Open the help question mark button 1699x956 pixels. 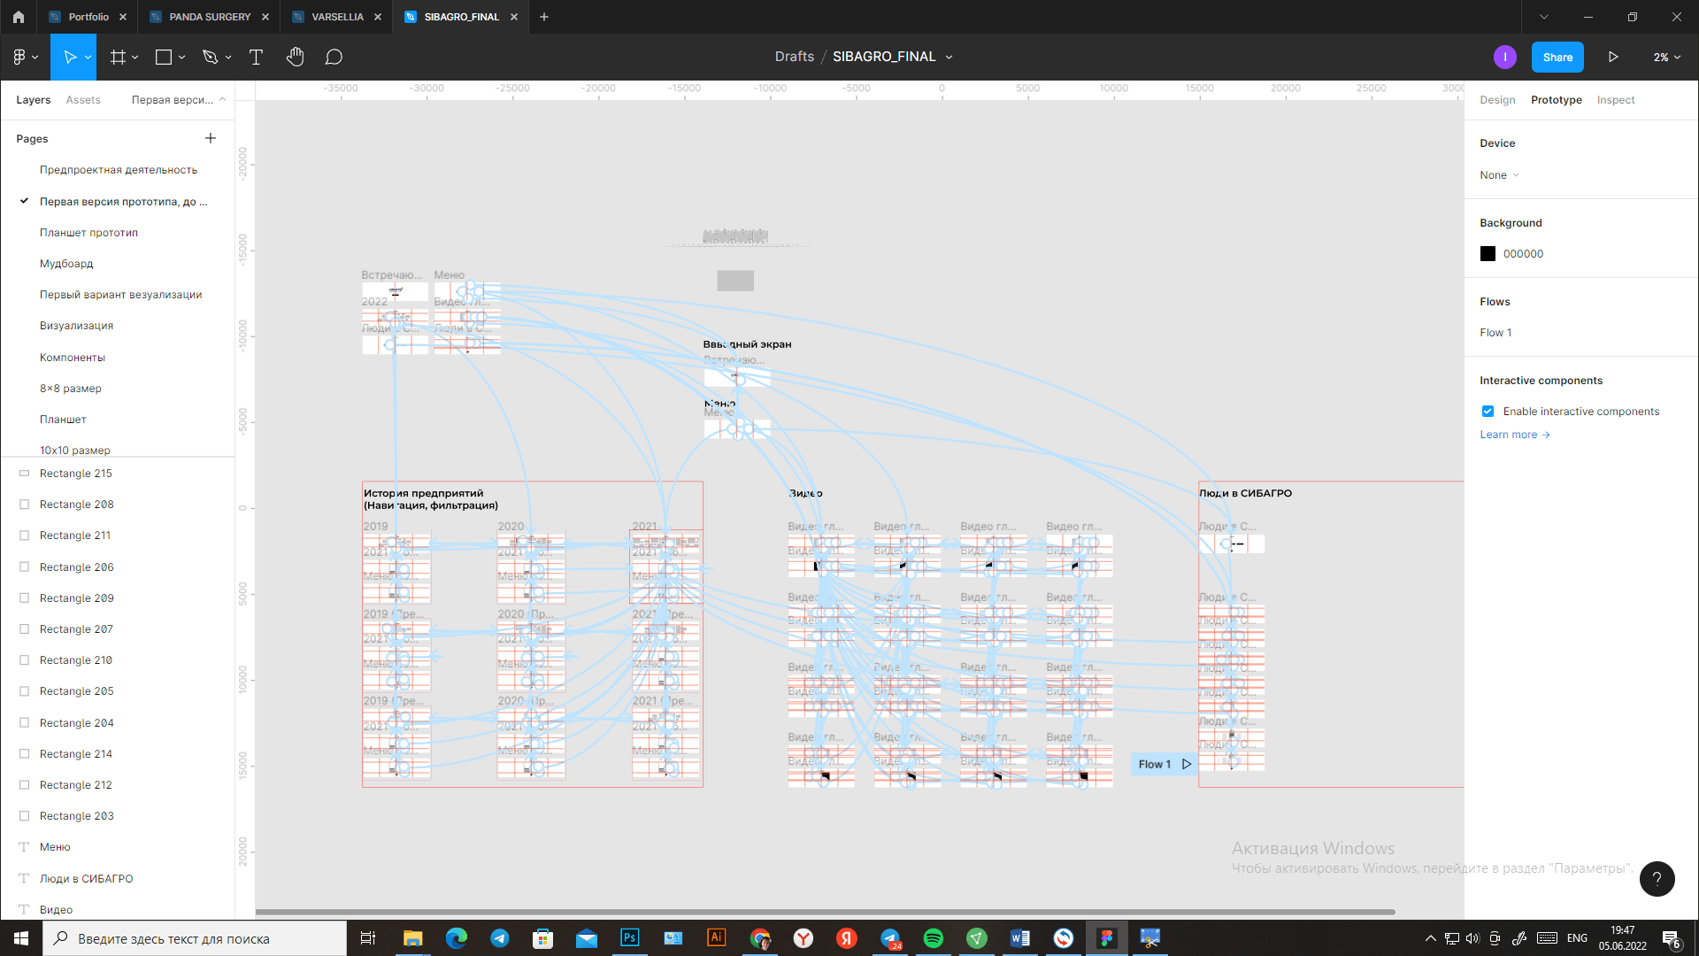coord(1657,879)
